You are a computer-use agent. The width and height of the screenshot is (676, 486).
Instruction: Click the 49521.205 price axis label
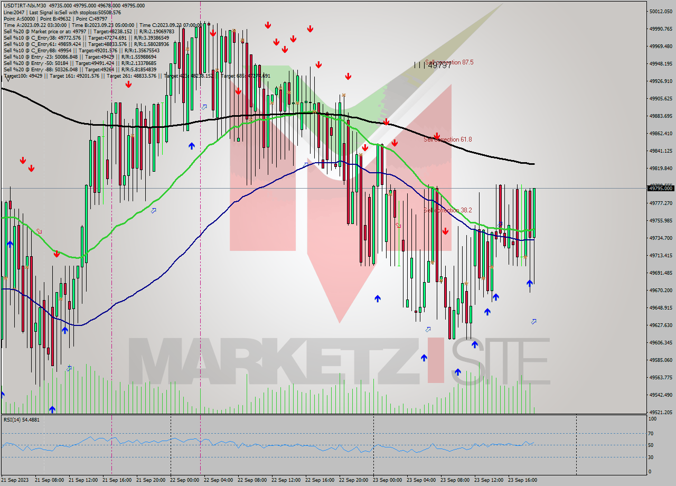pyautogui.click(x=661, y=412)
